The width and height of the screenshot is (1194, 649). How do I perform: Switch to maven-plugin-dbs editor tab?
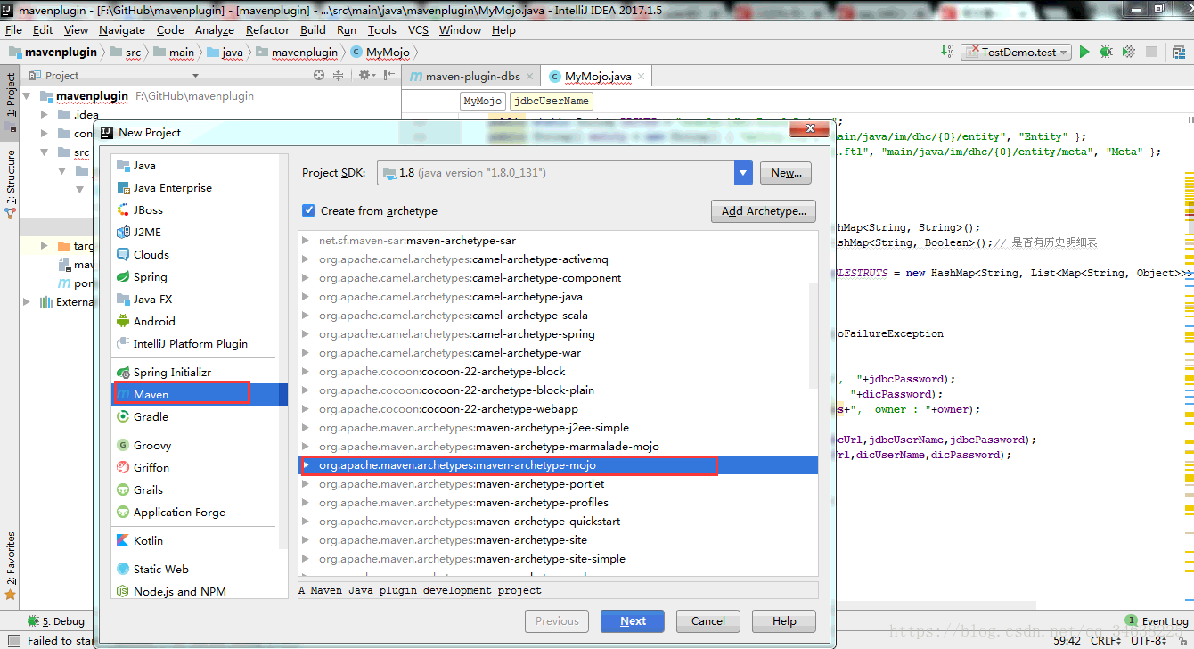(x=472, y=77)
